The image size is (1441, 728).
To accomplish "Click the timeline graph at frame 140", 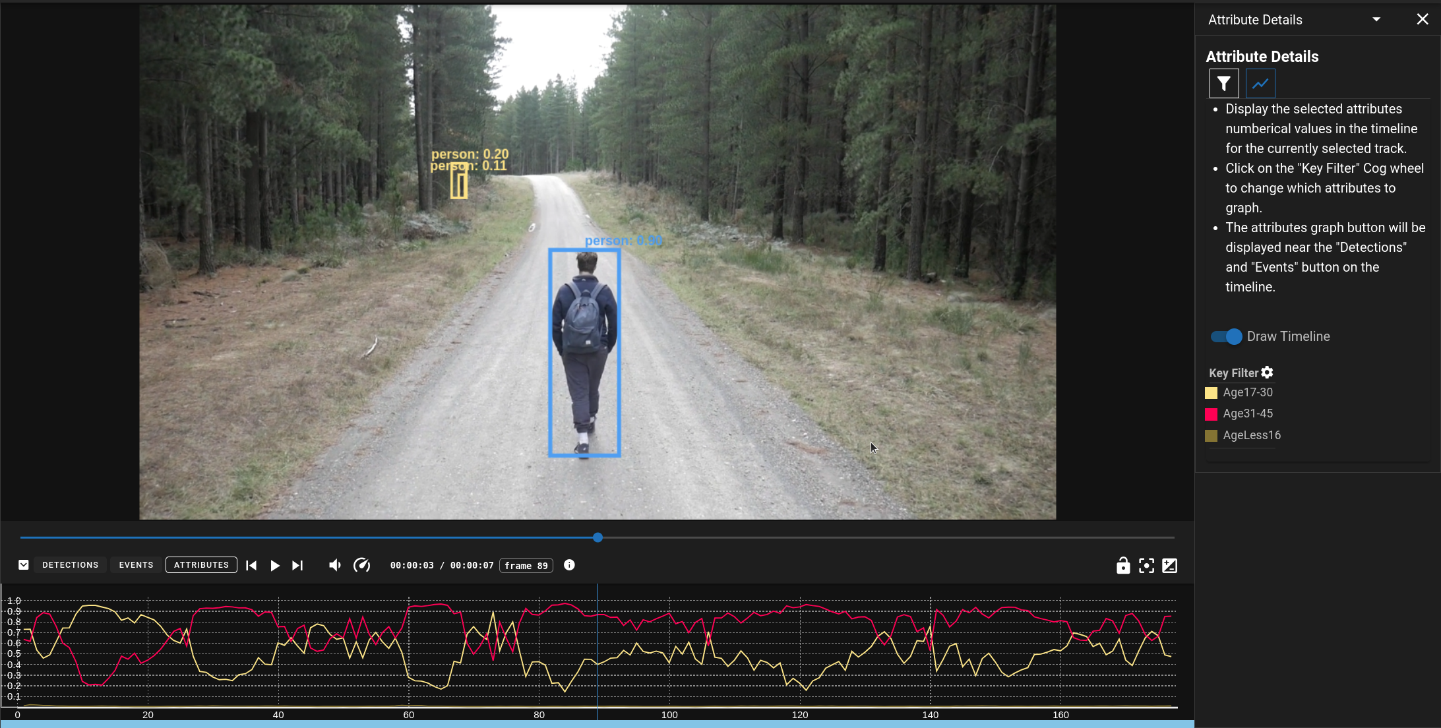I will click(931, 653).
